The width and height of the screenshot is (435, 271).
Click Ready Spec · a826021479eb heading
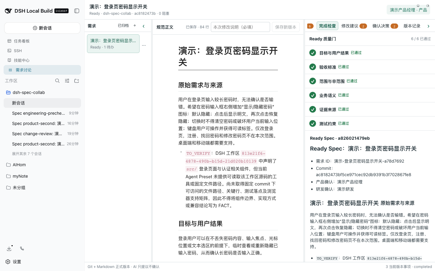340,138
